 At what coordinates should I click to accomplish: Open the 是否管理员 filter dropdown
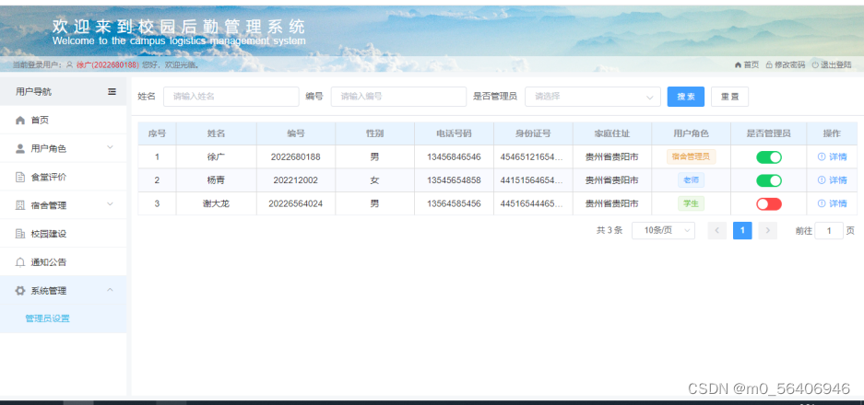[x=592, y=97]
